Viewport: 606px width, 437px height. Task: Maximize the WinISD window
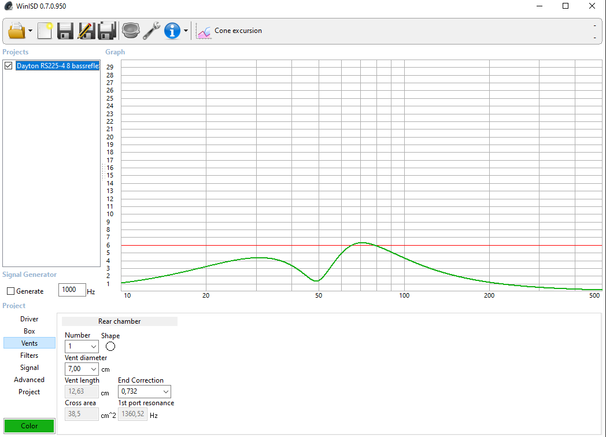pyautogui.click(x=566, y=6)
